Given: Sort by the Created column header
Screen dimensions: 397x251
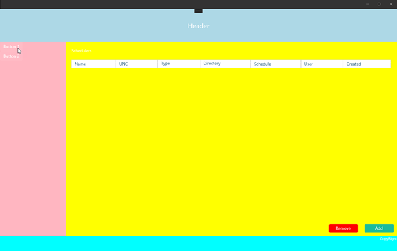Looking at the screenshot, I should point(367,64).
